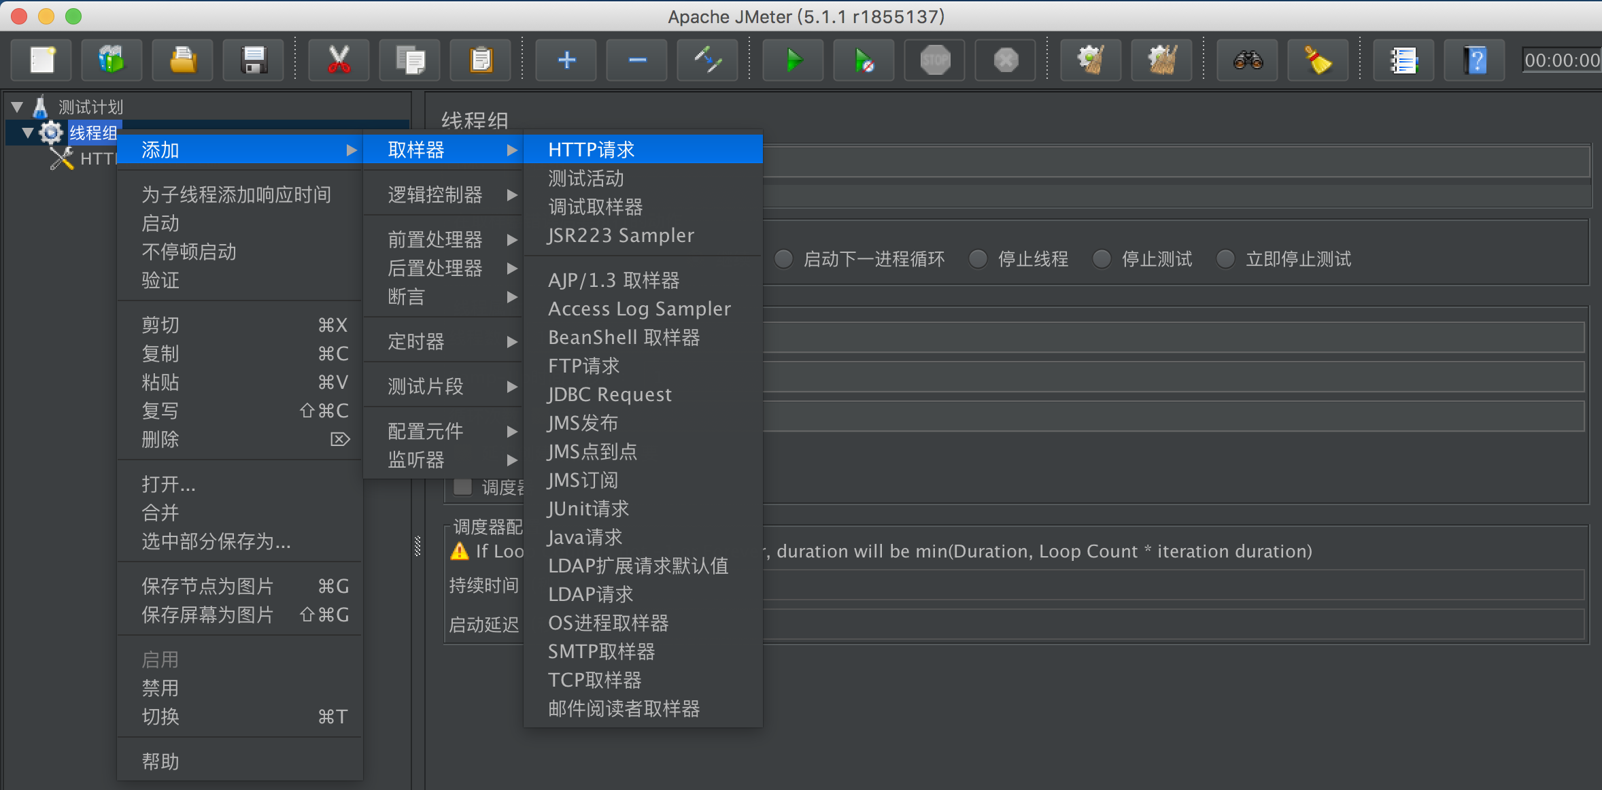
Task: Click the Expand all plus icon
Action: tap(566, 60)
